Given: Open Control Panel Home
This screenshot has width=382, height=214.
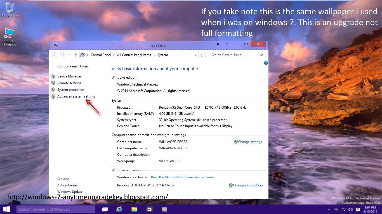Looking at the screenshot, I should coord(72,66).
